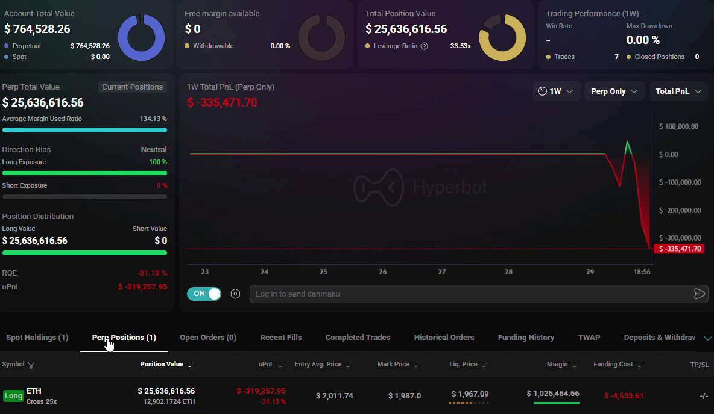Turn off the danmaku ON switch
The width and height of the screenshot is (714, 414).
coord(204,294)
